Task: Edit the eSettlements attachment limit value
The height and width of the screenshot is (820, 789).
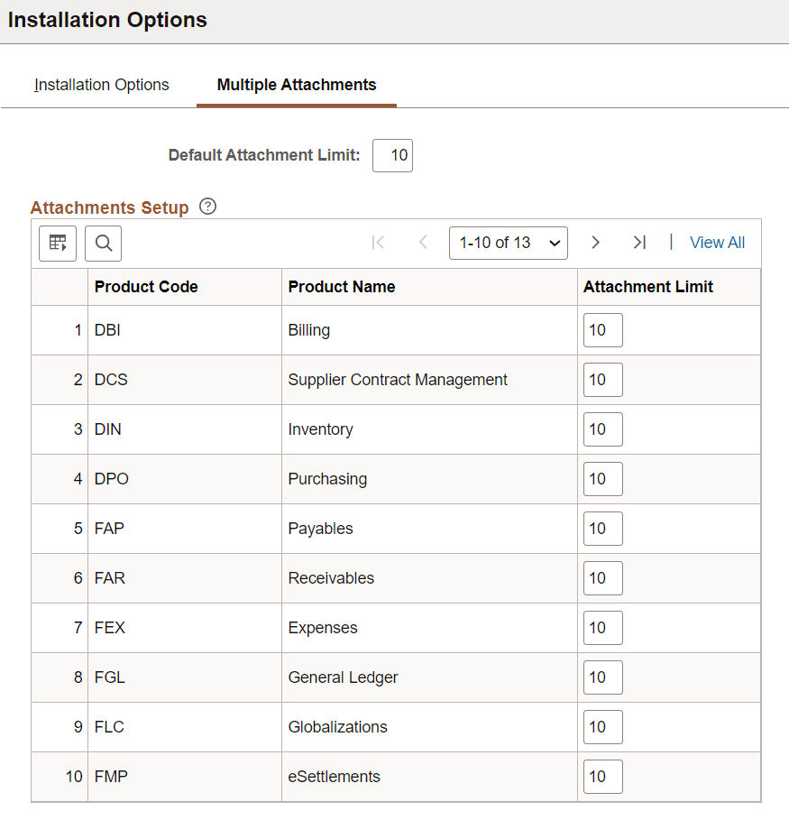Action: coord(602,776)
